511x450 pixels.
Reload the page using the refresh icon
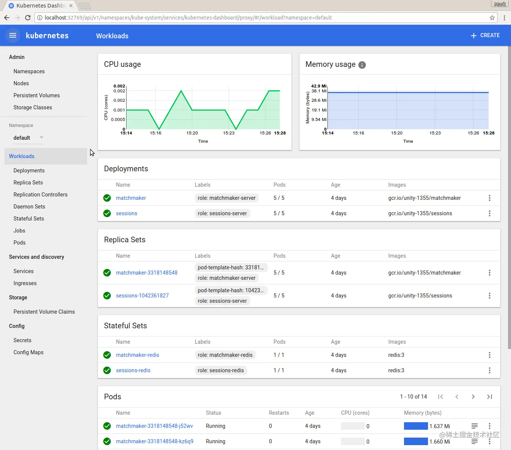[27, 17]
